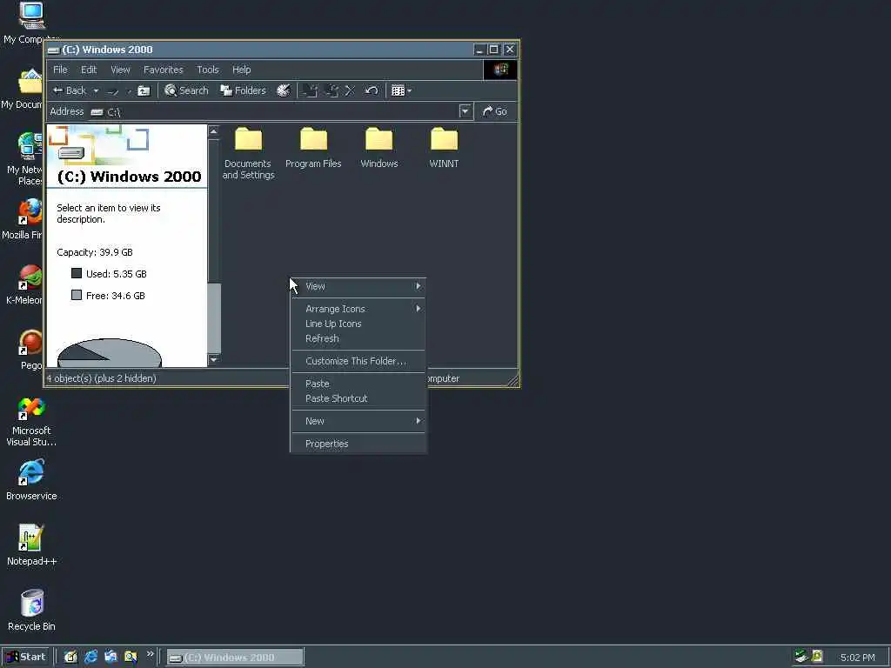Expand quick launch overflow chevron

click(150, 654)
